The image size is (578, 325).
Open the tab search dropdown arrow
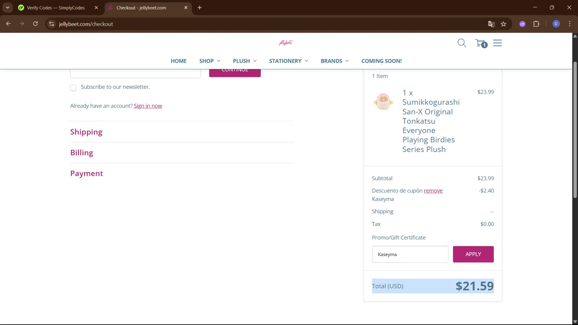[8, 8]
